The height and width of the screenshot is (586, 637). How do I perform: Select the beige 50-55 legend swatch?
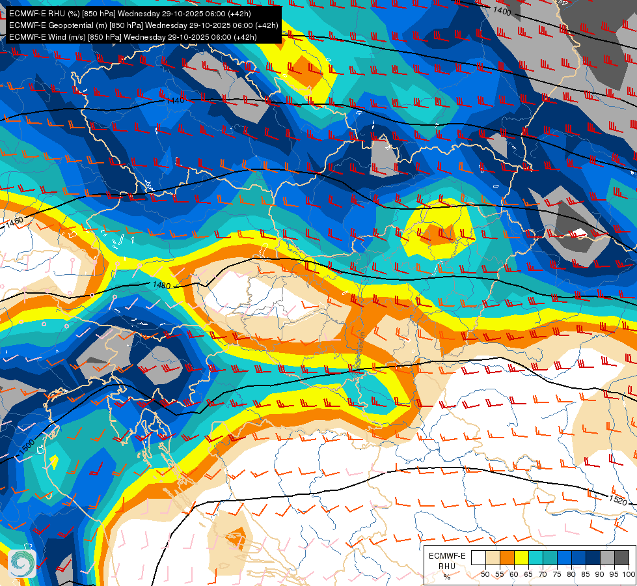[x=493, y=557]
